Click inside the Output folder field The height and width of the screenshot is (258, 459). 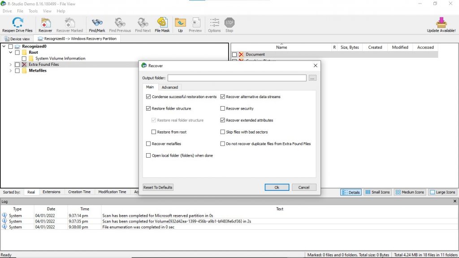click(x=237, y=77)
